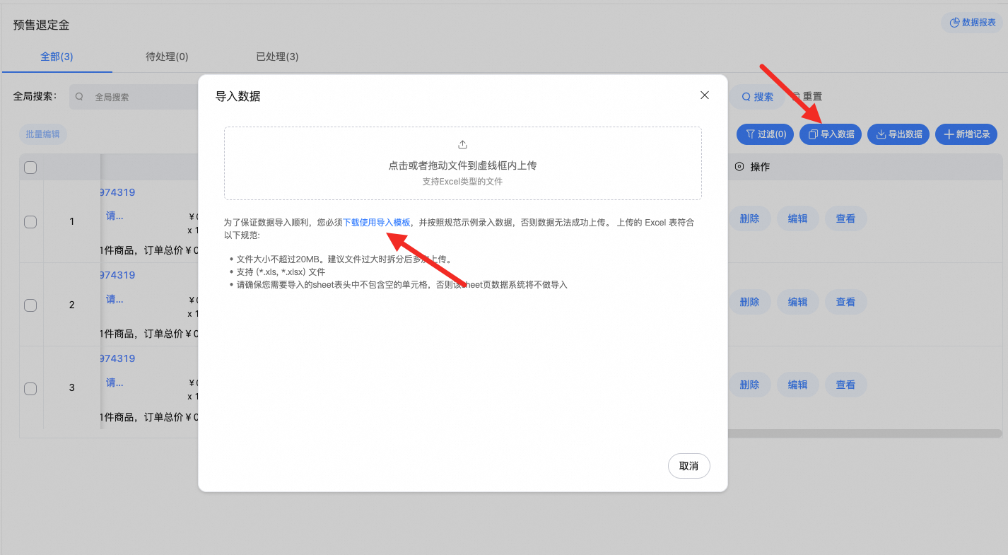This screenshot has width=1008, height=555.
Task: Click the settings icon beside 操作 header
Action: click(x=739, y=167)
